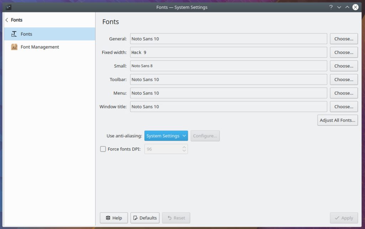Click Choose for the Window title font
365x229 pixels.
[344, 107]
